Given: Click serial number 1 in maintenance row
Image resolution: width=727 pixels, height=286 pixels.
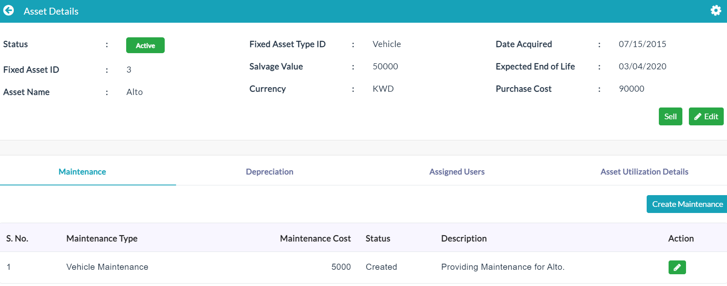Looking at the screenshot, I should [9, 267].
